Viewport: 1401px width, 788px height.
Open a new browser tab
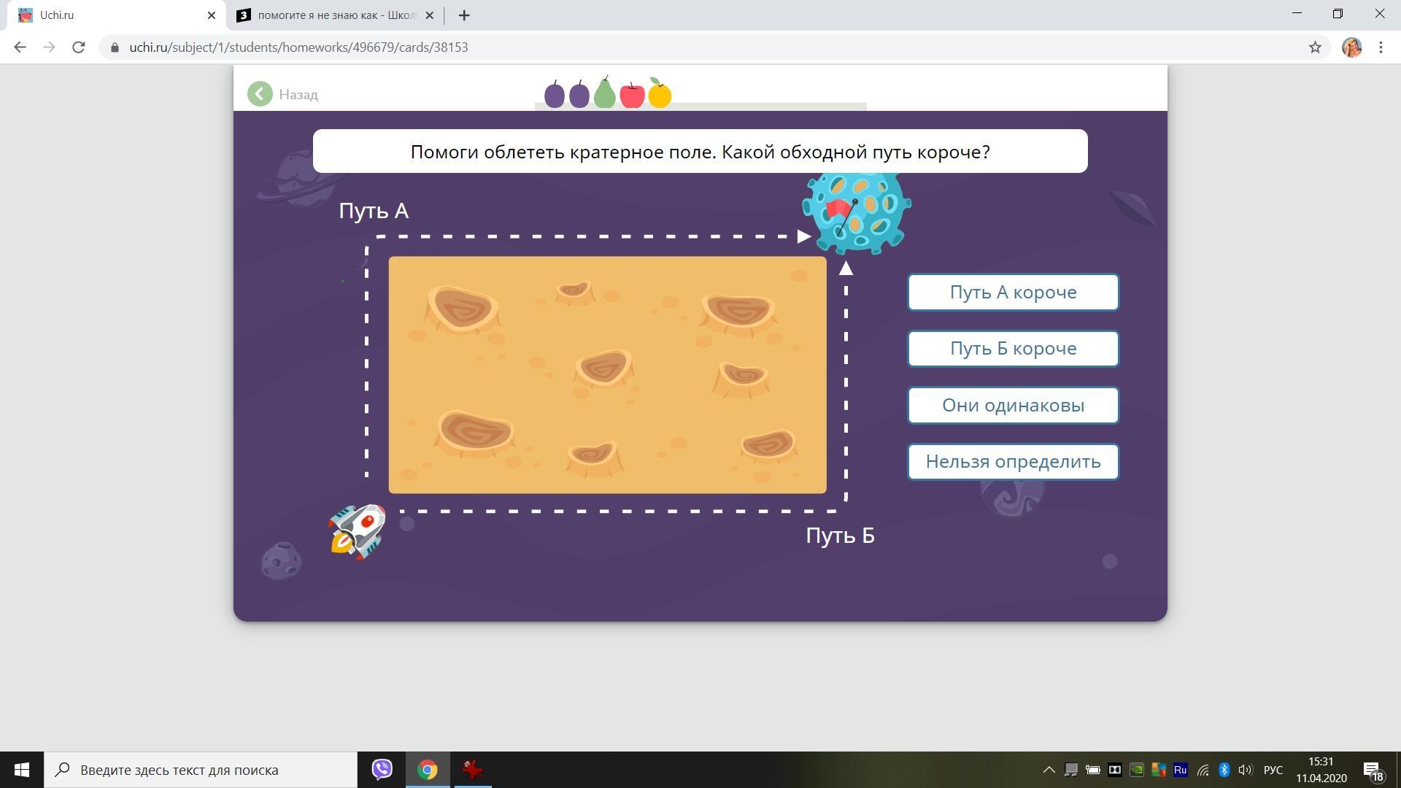pos(464,15)
